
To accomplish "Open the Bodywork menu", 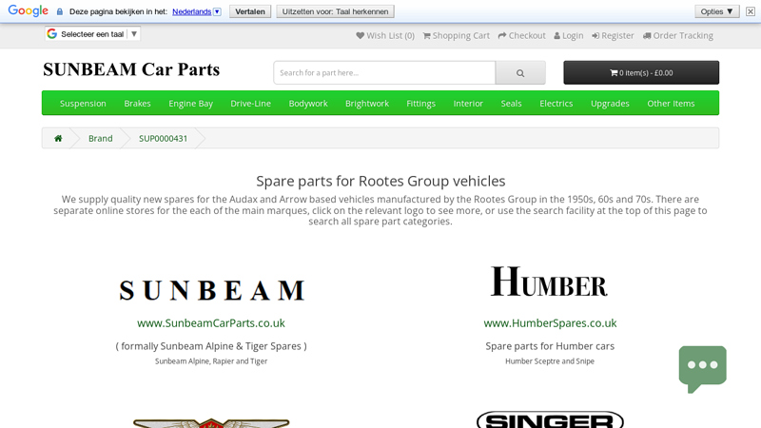I will pyautogui.click(x=308, y=104).
